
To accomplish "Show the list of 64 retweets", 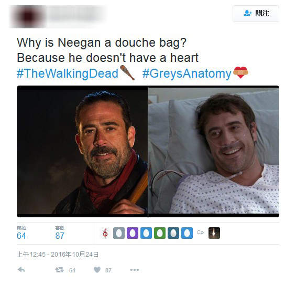I will tap(21, 233).
